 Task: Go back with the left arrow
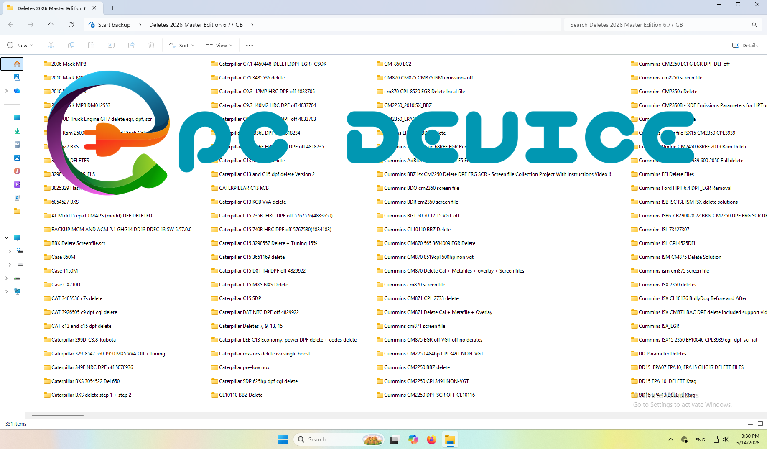[11, 25]
